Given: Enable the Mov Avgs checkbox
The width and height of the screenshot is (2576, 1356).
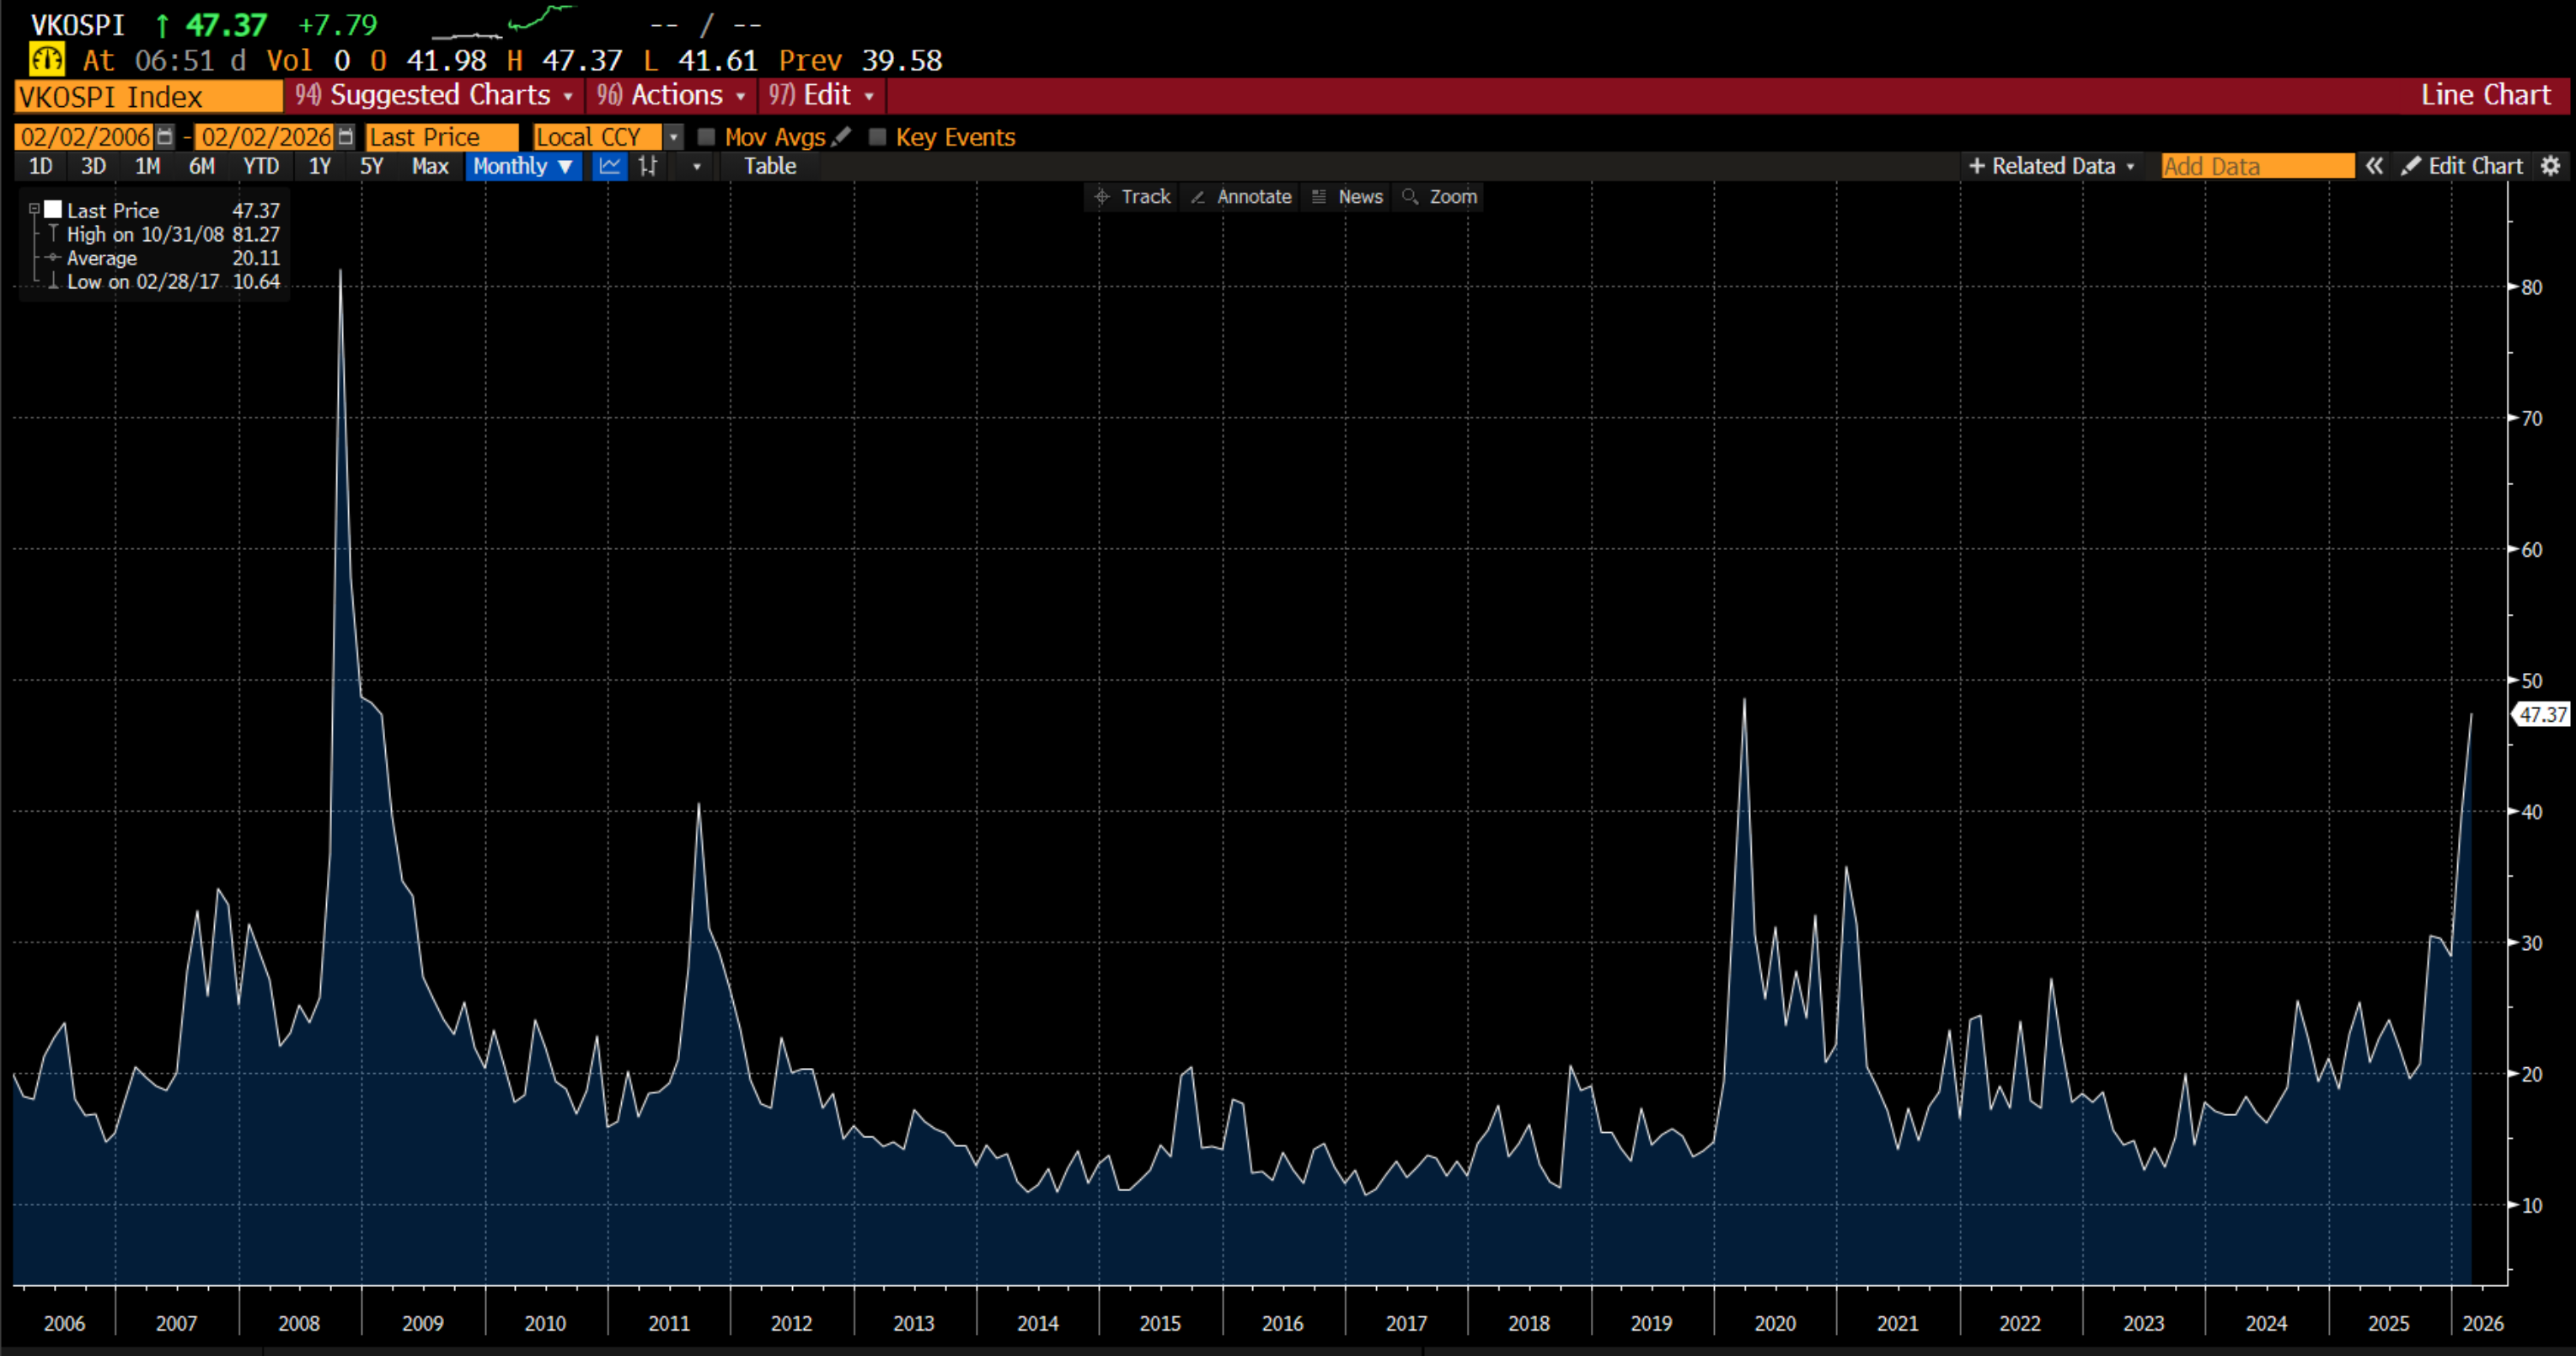Looking at the screenshot, I should pyautogui.click(x=706, y=137).
